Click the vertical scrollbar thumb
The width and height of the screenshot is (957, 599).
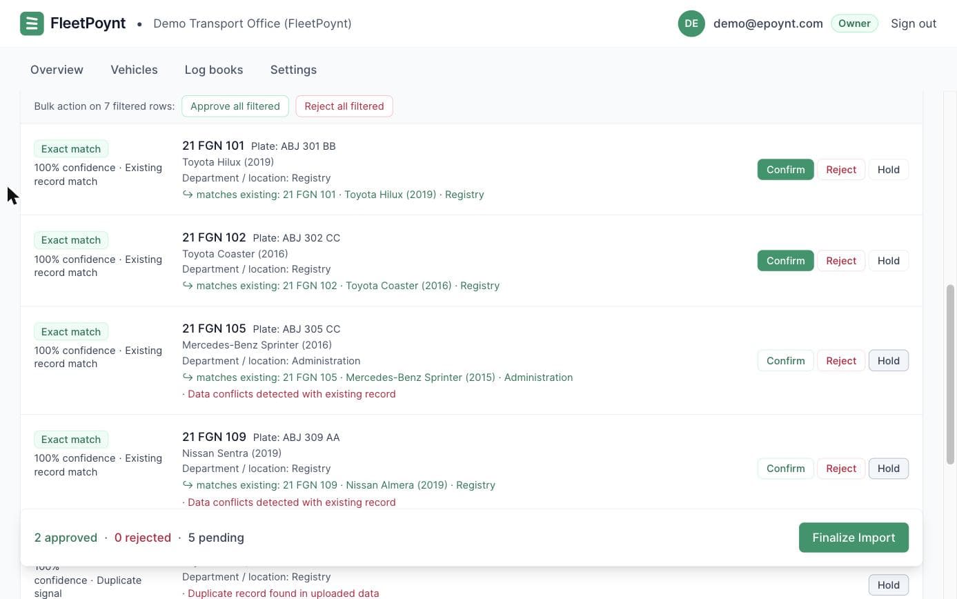[950, 374]
